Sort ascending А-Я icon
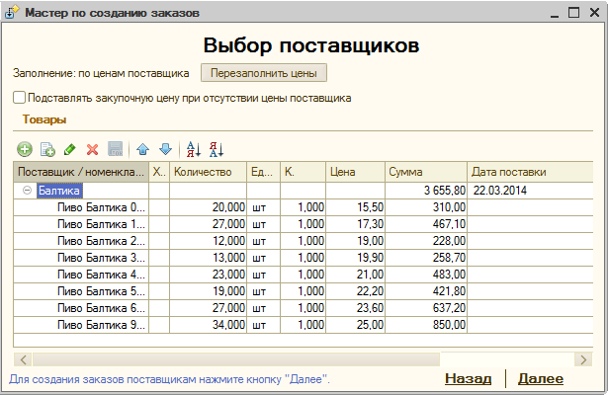 [x=193, y=149]
